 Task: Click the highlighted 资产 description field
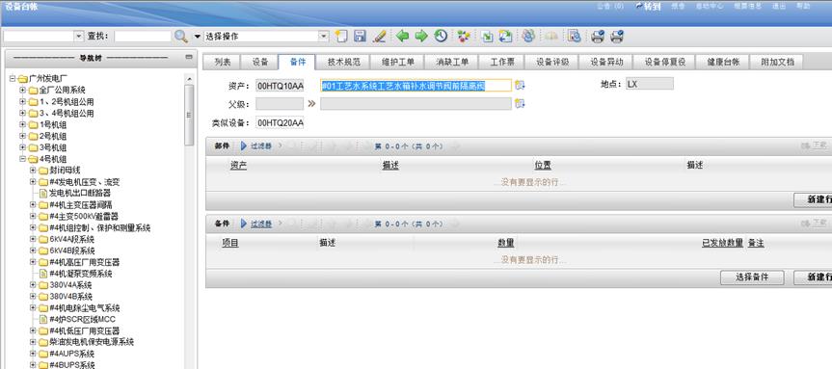coord(416,86)
